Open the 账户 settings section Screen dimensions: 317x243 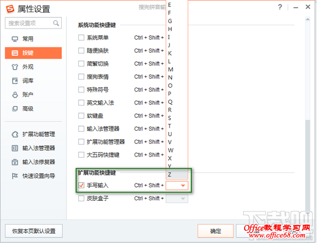pos(33,95)
